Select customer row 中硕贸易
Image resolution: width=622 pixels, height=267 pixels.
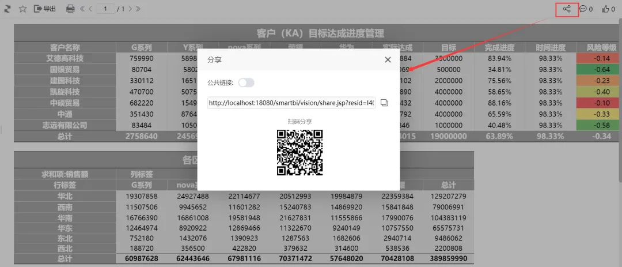(65, 103)
